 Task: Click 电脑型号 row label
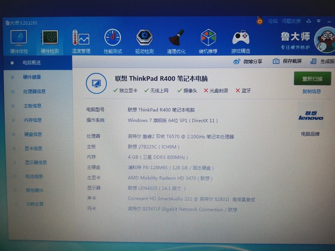pyautogui.click(x=95, y=110)
